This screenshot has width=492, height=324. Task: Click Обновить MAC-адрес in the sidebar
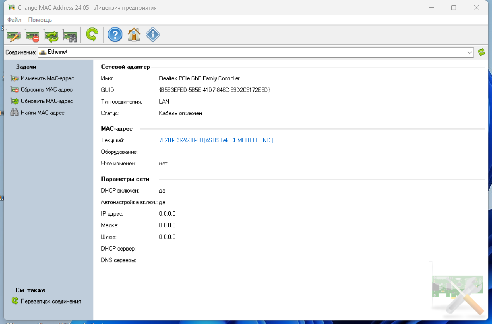point(47,101)
